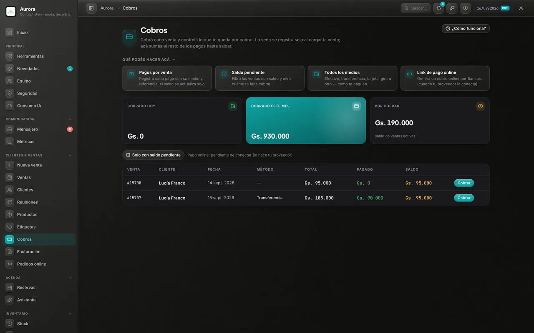Image resolution: width=534 pixels, height=333 pixels.
Task: Click the Stock archive icon
Action: click(10, 324)
